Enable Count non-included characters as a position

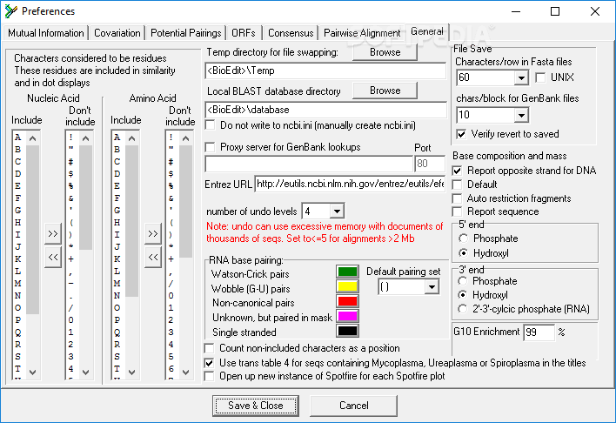pyautogui.click(x=210, y=348)
